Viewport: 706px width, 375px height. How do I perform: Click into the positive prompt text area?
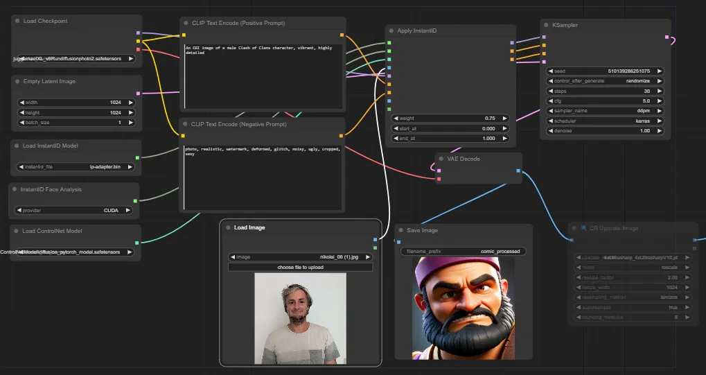coord(263,76)
